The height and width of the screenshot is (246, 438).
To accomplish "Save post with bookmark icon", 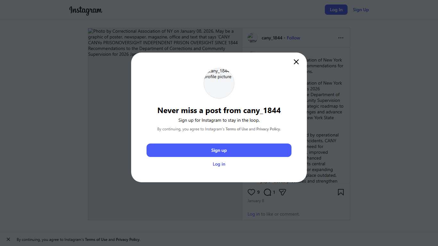I will [x=341, y=192].
